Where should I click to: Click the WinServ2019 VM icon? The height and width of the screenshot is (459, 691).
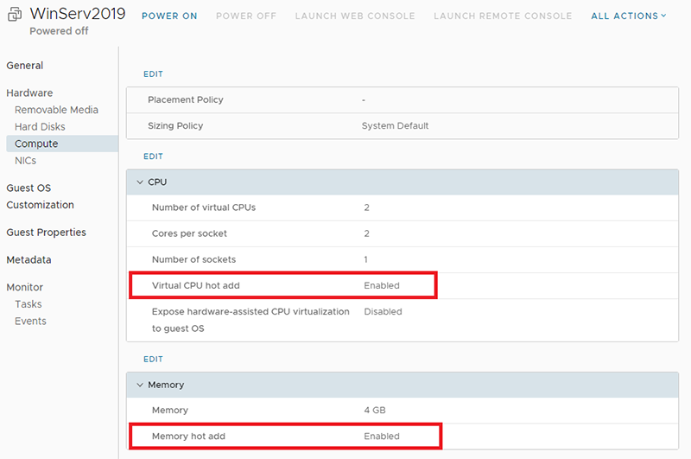click(x=15, y=14)
